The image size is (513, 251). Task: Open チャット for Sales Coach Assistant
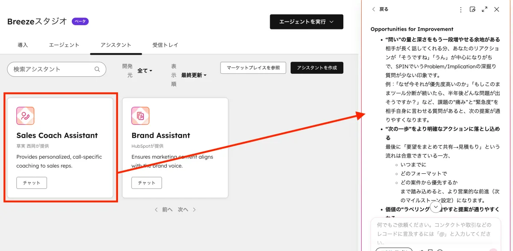click(31, 183)
